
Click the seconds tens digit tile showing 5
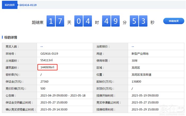[x=134, y=21]
